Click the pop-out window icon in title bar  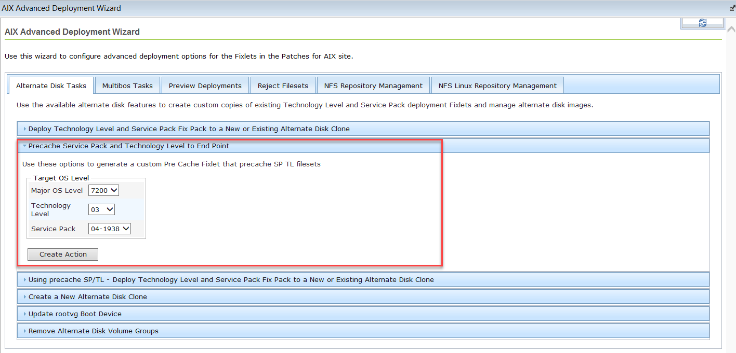point(732,8)
